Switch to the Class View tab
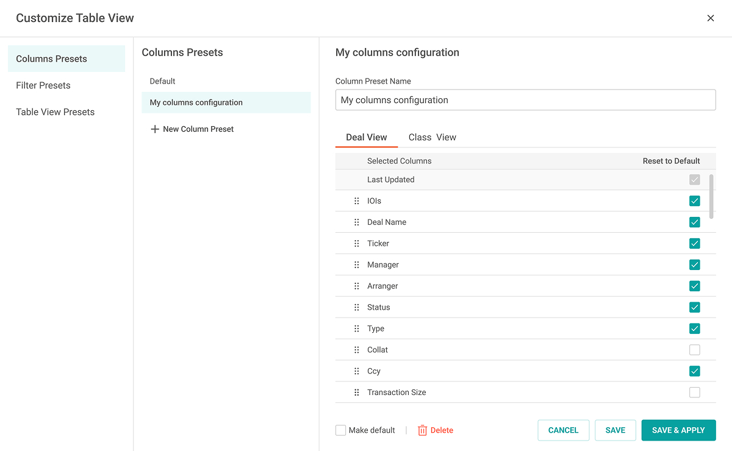Image resolution: width=732 pixels, height=451 pixels. point(432,138)
